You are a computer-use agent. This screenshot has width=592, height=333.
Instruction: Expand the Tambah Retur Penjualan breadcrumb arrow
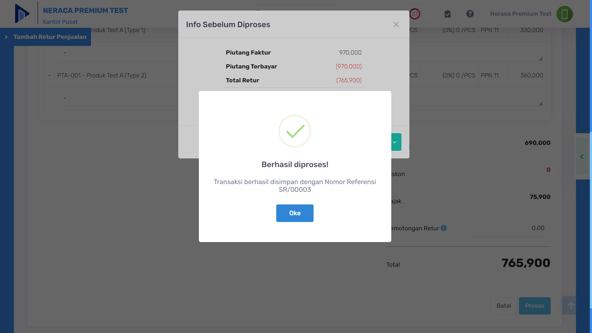[x=6, y=37]
